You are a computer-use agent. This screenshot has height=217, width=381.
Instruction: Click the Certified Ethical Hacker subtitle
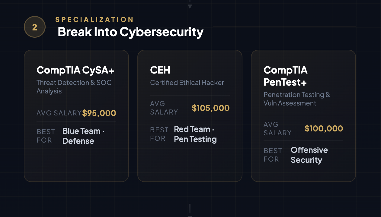point(187,83)
